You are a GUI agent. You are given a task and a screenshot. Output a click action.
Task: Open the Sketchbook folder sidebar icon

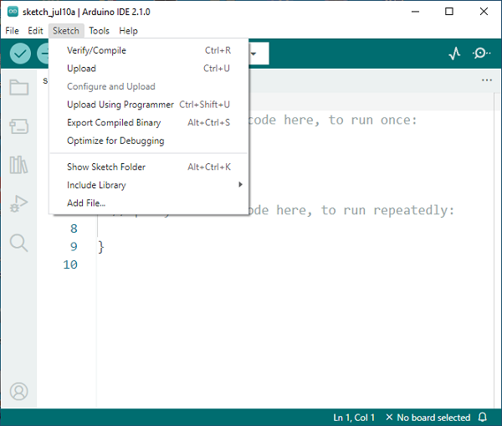[x=19, y=87]
